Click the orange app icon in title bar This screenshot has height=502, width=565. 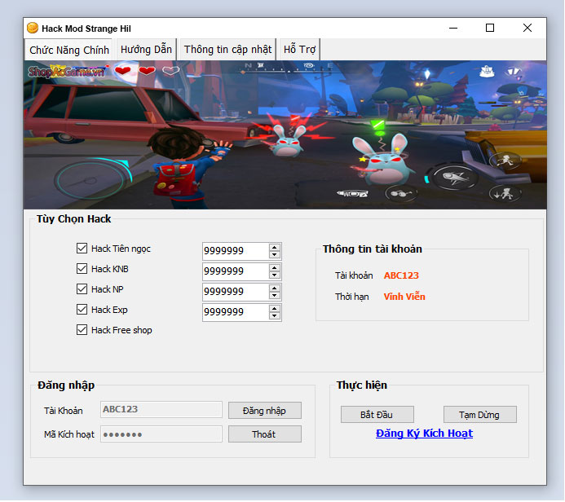coord(33,28)
